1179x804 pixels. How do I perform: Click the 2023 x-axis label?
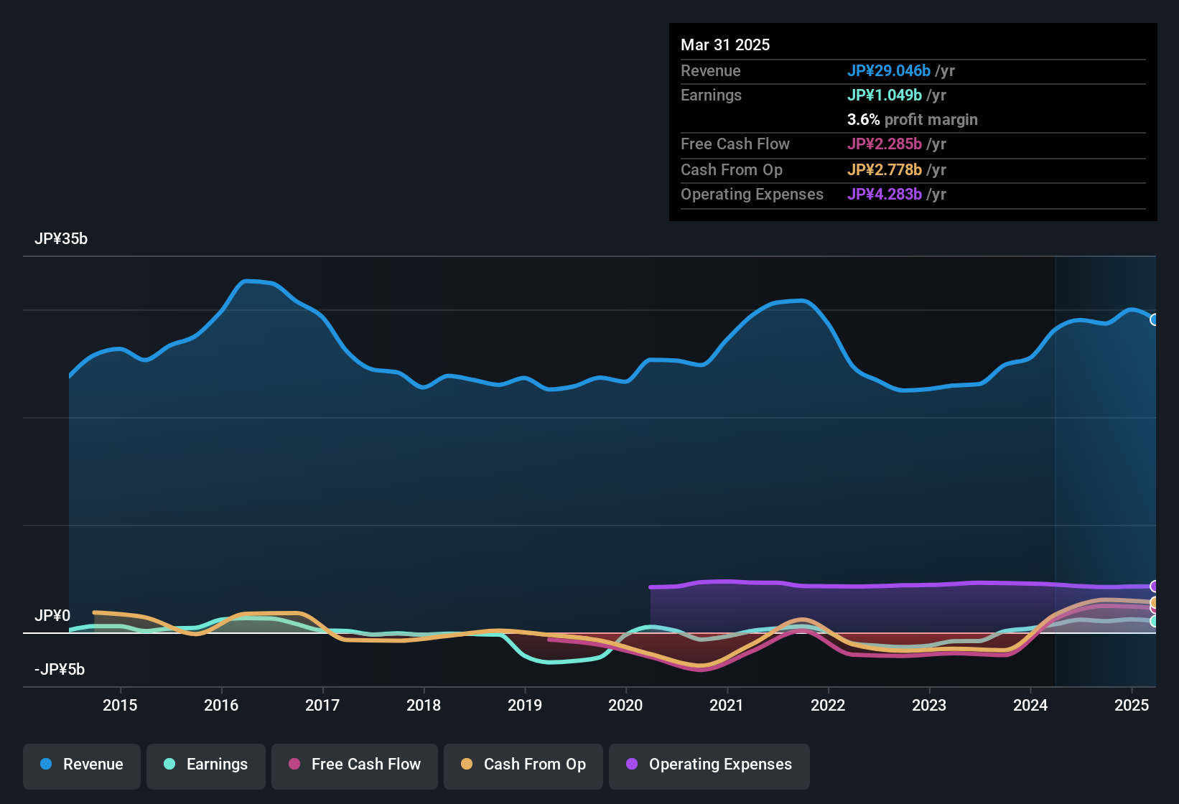pos(929,705)
